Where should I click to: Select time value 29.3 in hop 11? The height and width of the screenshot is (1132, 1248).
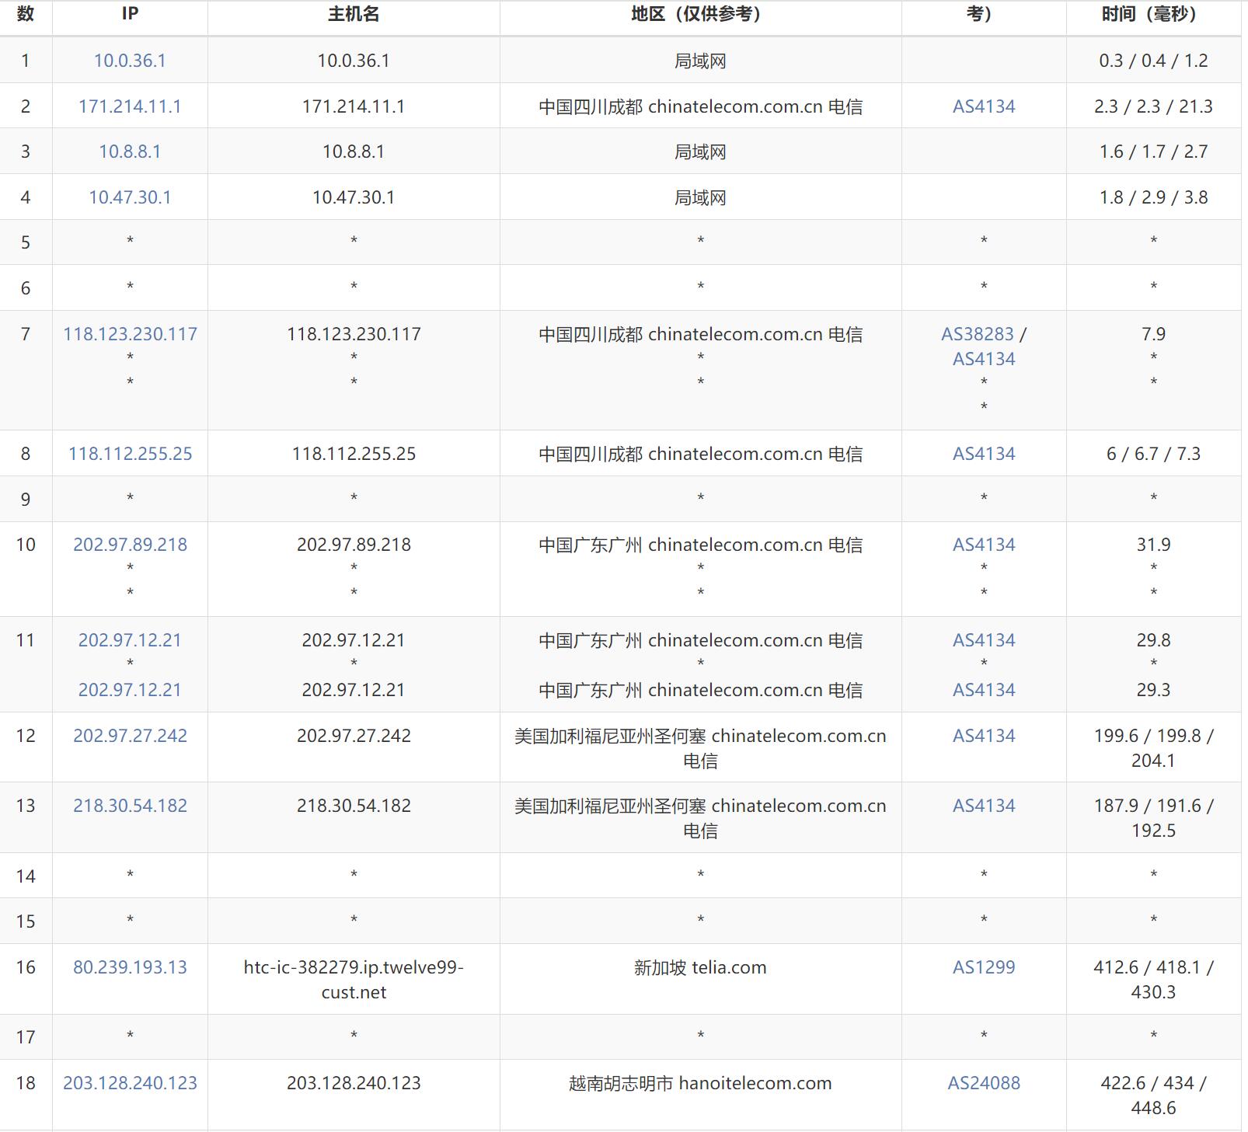pyautogui.click(x=1153, y=690)
